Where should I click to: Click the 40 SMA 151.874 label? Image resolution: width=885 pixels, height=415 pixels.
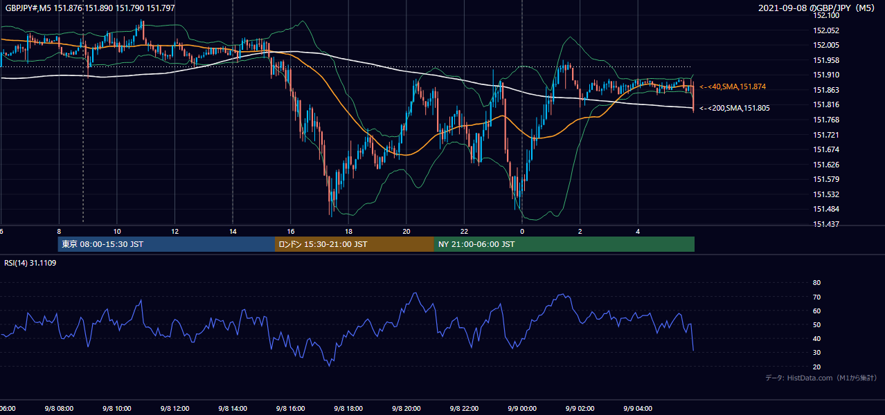[x=733, y=86]
